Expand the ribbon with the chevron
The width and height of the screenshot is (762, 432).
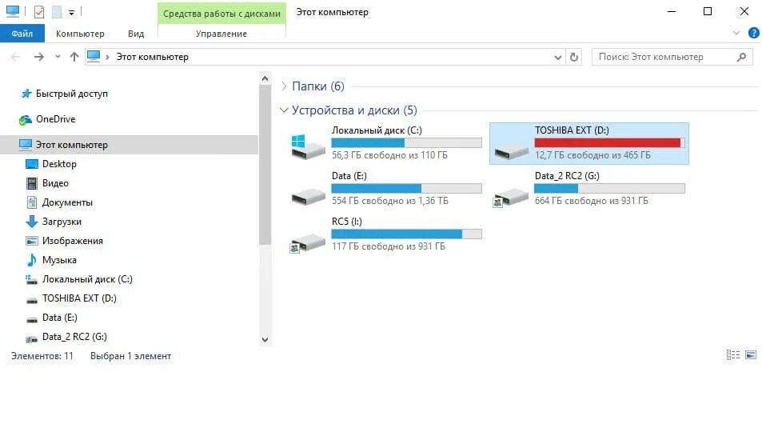(x=736, y=34)
